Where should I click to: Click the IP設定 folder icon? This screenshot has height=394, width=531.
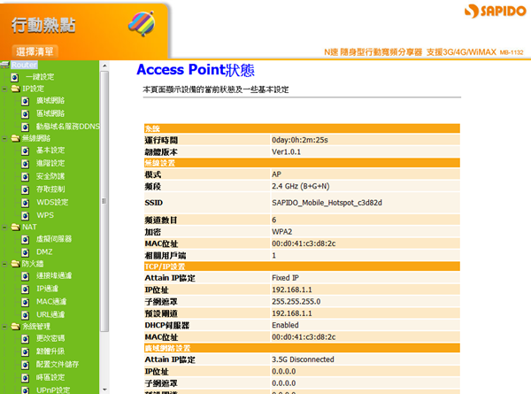coord(16,89)
